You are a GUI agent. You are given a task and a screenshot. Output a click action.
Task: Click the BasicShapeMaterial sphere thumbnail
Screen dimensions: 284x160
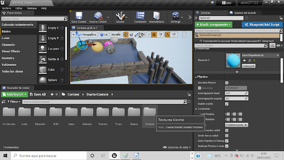[x=233, y=60]
